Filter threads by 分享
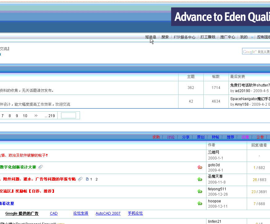This screenshot has height=224, width=270. (x=186, y=137)
